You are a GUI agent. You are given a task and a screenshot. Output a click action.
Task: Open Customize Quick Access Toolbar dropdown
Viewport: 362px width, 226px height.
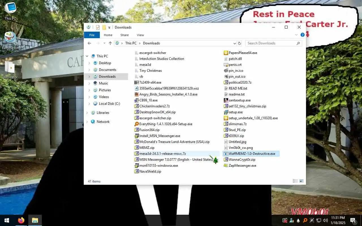click(x=109, y=28)
